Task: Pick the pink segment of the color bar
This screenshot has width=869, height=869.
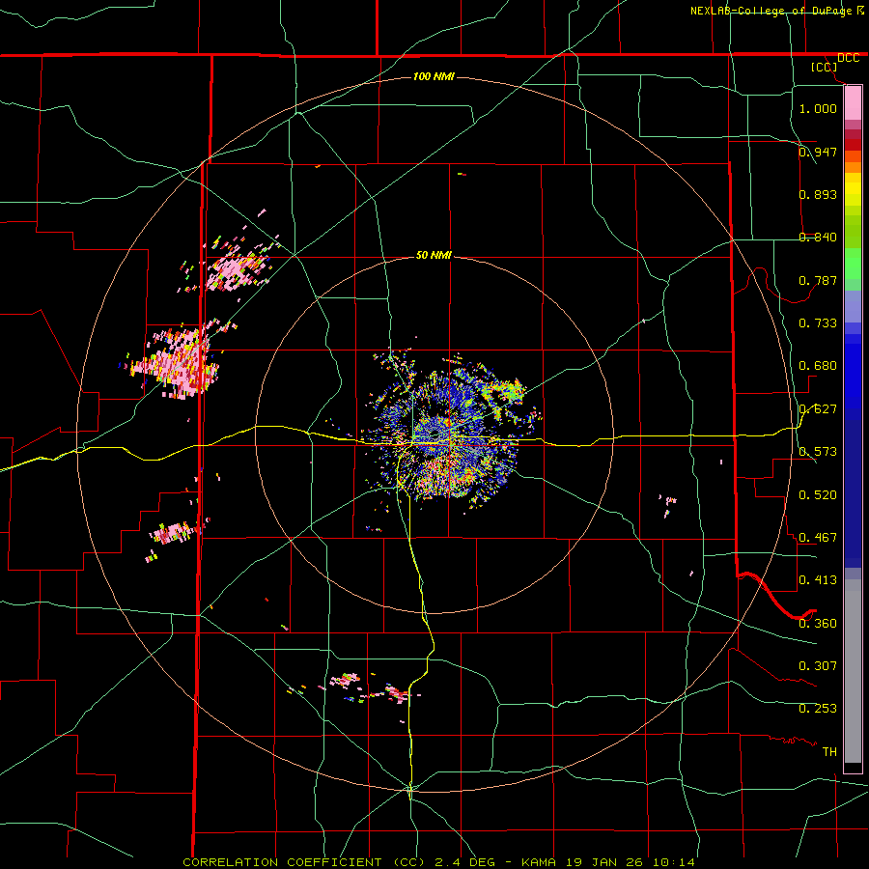Action: 853,102
